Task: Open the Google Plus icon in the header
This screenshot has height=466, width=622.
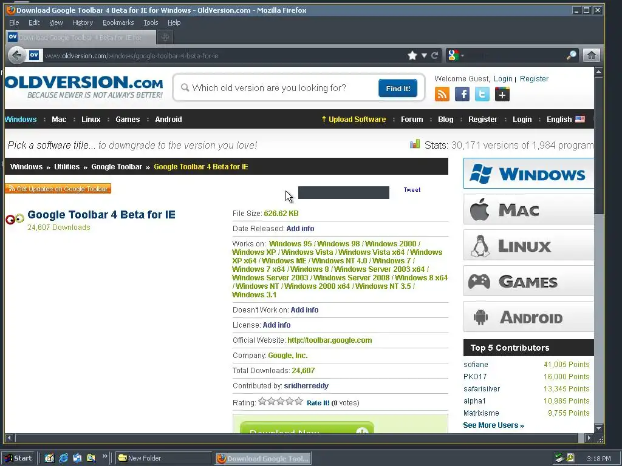Action: 502,94
